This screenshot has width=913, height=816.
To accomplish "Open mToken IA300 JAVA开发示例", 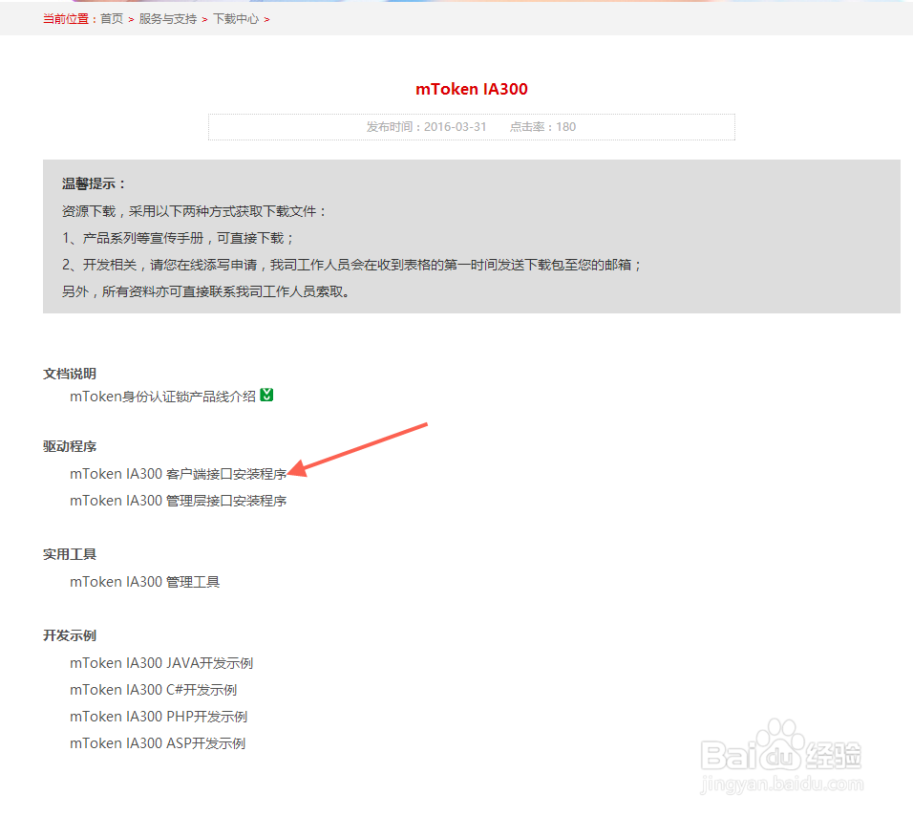I will [x=161, y=663].
